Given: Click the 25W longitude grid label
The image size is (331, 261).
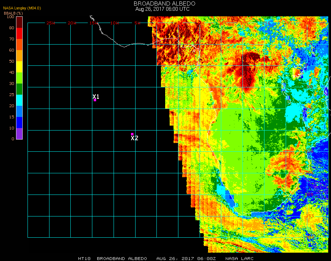Looking at the screenshot, I should point(51,23).
